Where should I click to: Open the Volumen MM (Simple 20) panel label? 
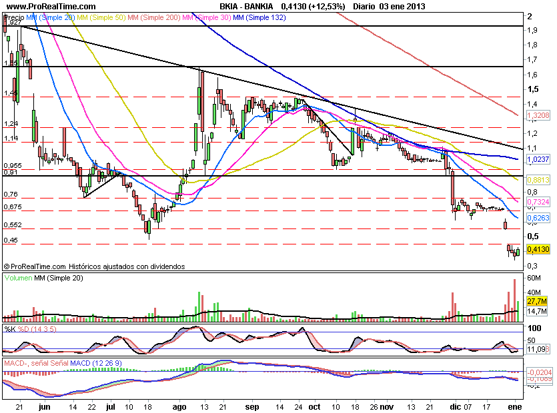point(44,278)
